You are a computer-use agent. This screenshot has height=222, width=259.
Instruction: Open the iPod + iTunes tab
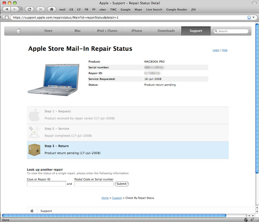pyautogui.click(x=107, y=31)
